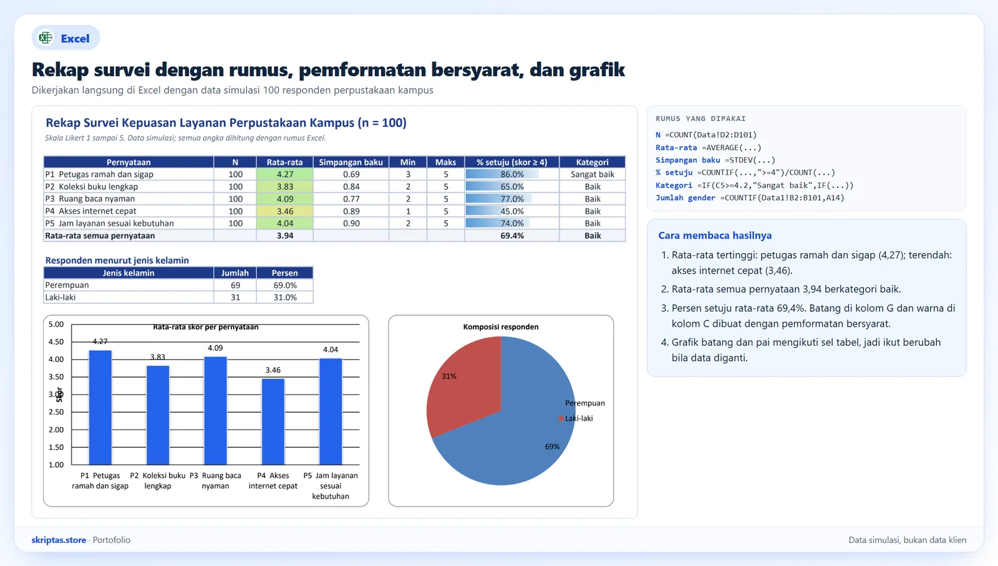Screen dimensions: 998x566
Task: Click the Portofolio text in footer
Action: coord(112,540)
